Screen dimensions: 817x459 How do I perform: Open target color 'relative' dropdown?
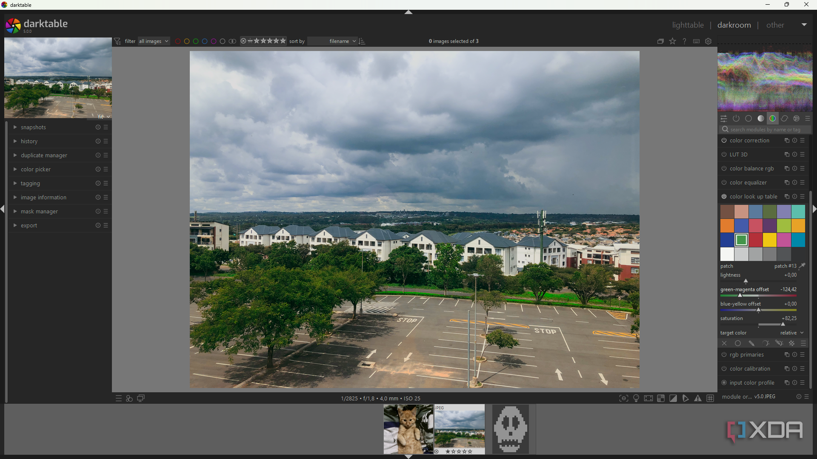[x=792, y=333]
